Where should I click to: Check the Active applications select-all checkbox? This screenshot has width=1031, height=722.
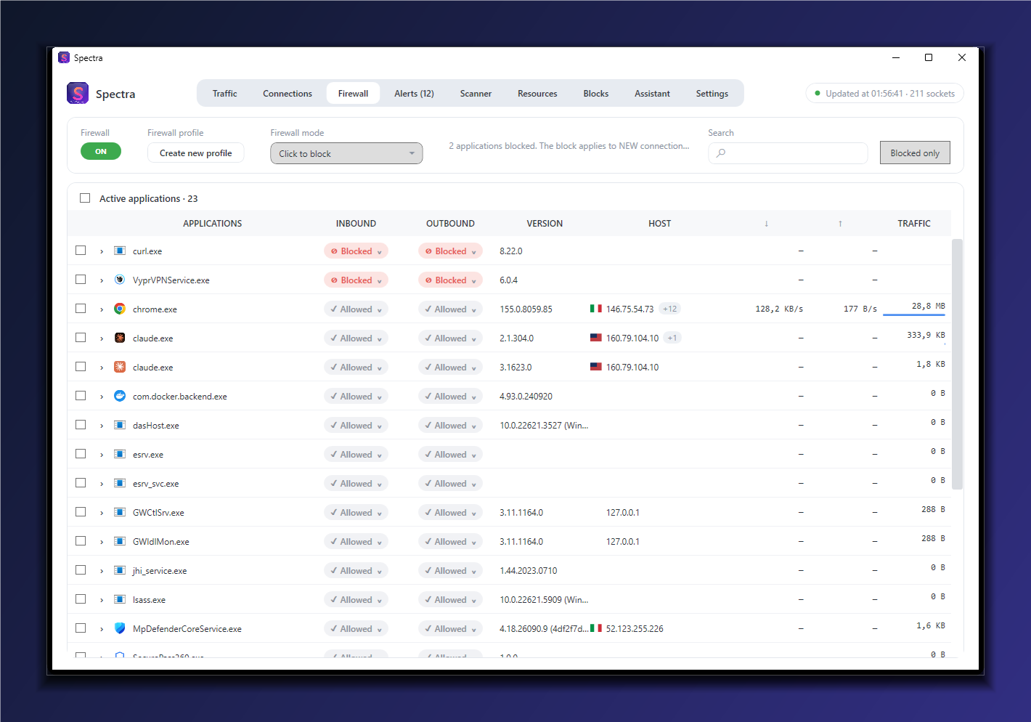[85, 198]
